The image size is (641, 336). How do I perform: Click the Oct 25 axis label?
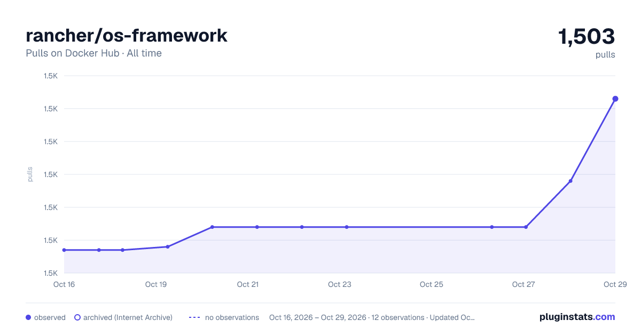pyautogui.click(x=432, y=284)
